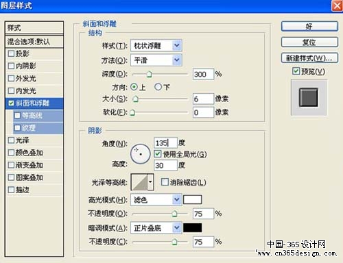343x263 pixels.
Task: Click the 复位 reset button
Action: pyautogui.click(x=309, y=42)
